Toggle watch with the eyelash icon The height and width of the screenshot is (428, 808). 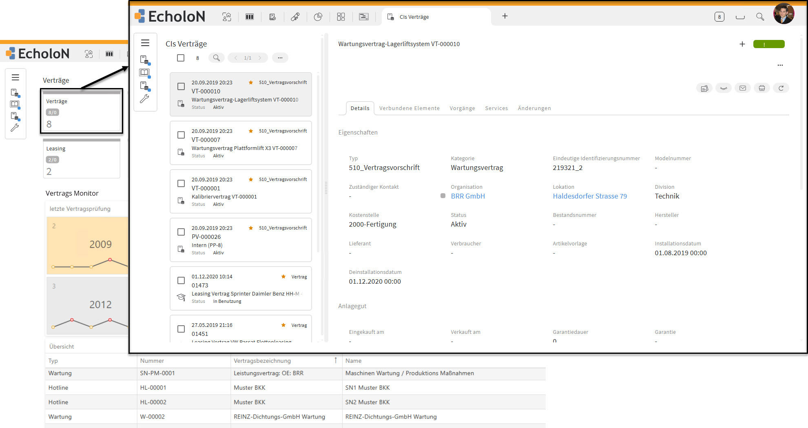point(724,88)
